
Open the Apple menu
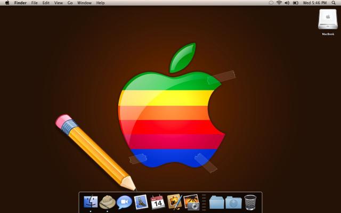7,3
